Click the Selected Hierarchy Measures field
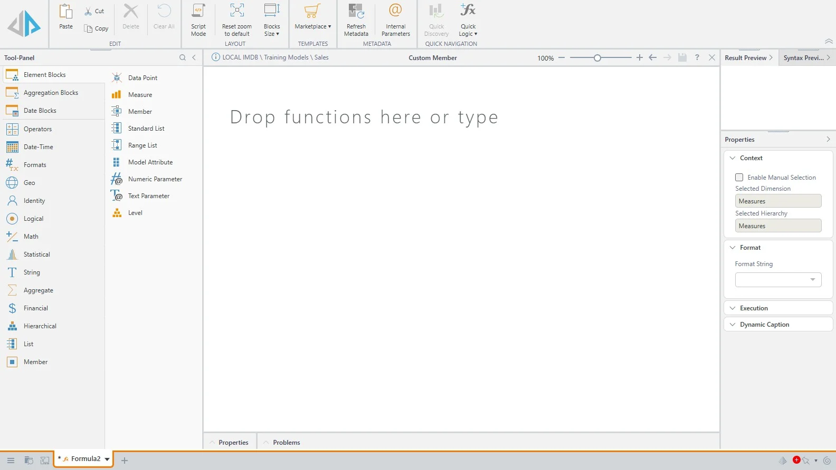Viewport: 836px width, 470px height. [x=778, y=226]
